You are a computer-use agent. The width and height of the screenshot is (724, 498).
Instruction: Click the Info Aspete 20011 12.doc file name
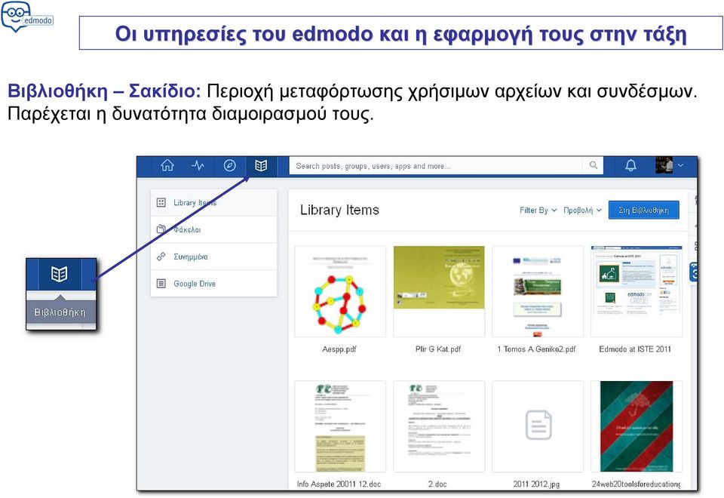[x=339, y=484]
